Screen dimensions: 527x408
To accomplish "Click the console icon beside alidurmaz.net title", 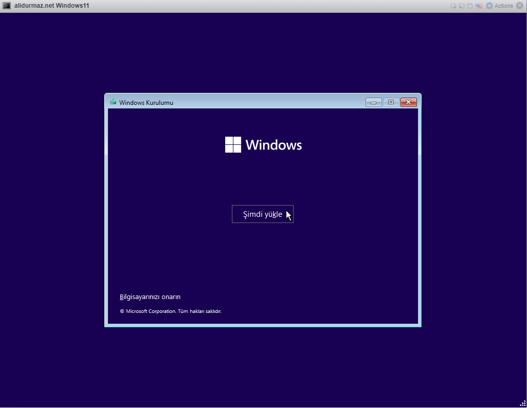I will coord(7,6).
